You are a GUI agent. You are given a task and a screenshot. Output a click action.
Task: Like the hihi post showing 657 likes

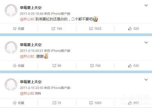point(134,103)
